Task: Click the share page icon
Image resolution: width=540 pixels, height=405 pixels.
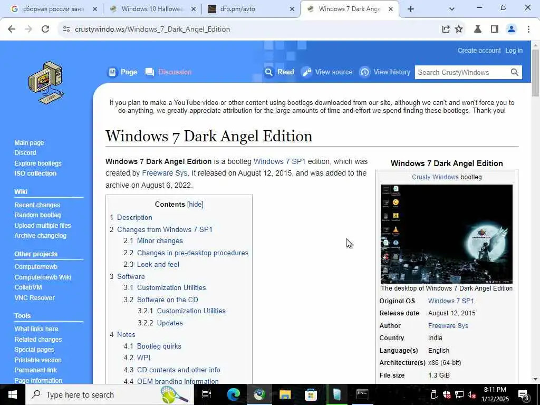Action: click(x=446, y=30)
